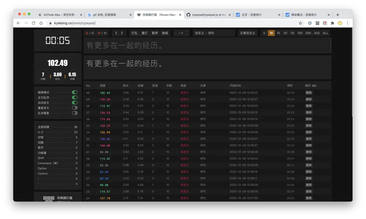Delete the top record via 删除 link
Viewport: 366px width, 219px height.
pos(309,92)
